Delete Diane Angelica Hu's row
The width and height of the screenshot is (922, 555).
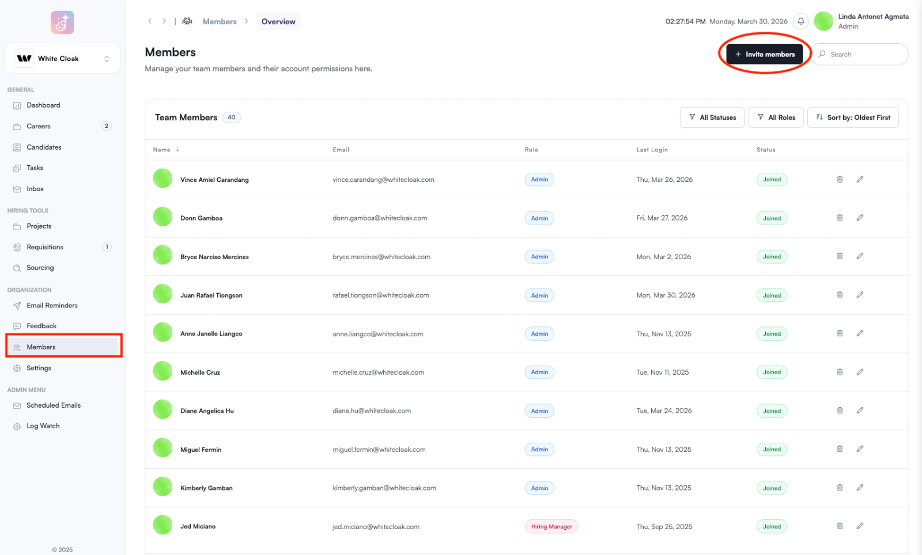840,410
